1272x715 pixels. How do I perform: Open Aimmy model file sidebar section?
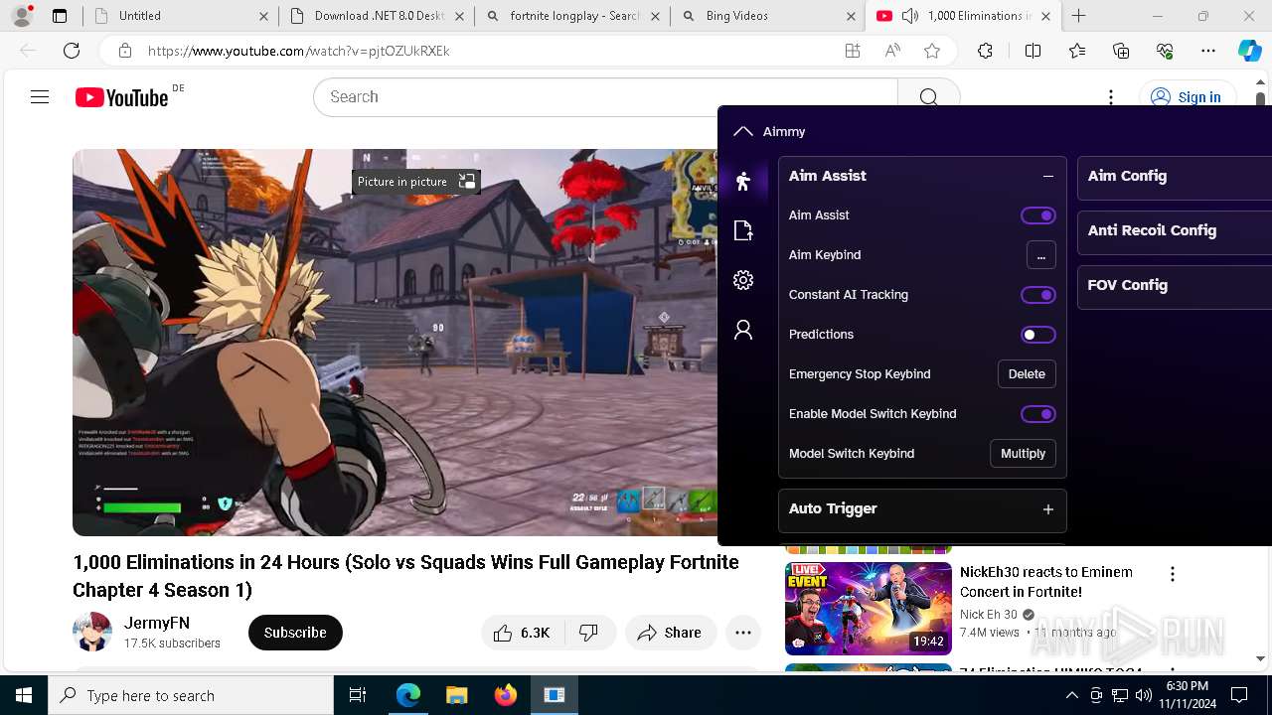pos(743,230)
